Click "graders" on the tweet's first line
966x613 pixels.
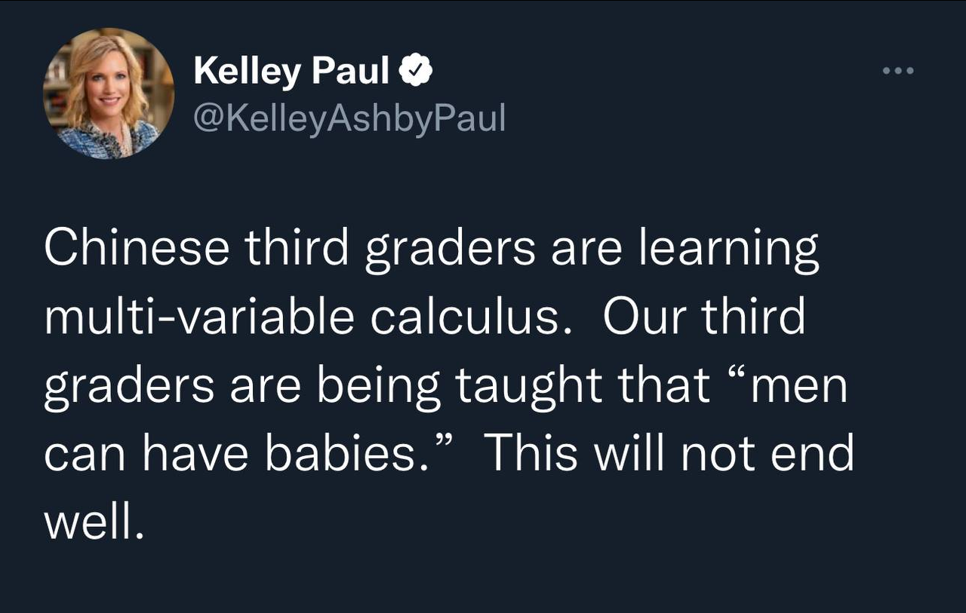coord(451,250)
